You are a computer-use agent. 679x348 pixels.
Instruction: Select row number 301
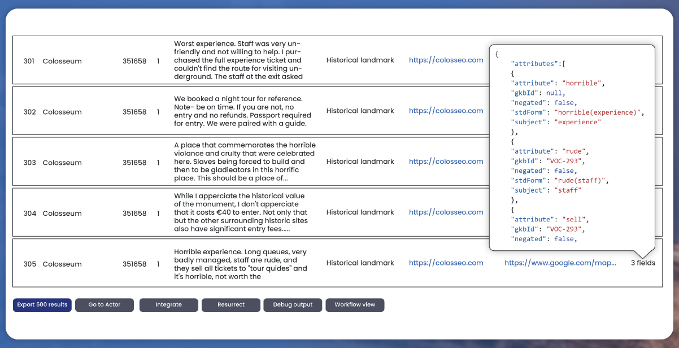click(29, 61)
